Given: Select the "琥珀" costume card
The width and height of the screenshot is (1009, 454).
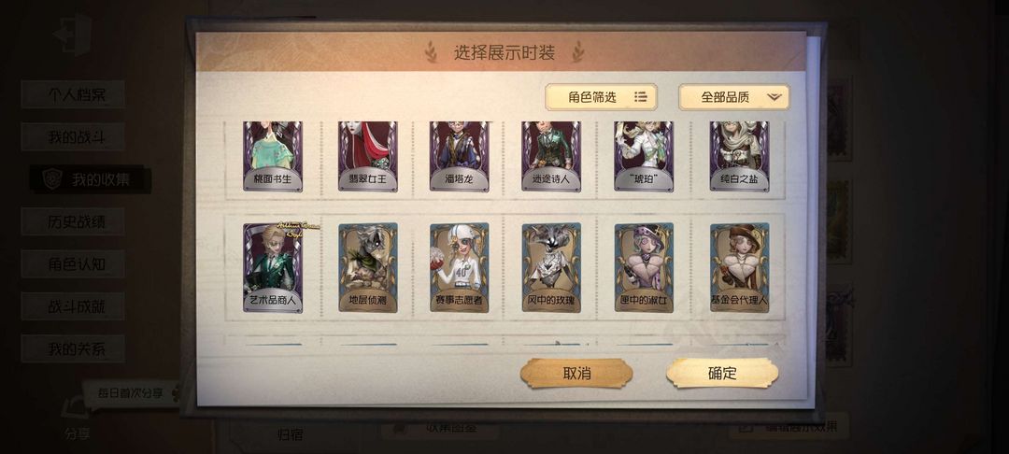Looking at the screenshot, I should pyautogui.click(x=644, y=156).
